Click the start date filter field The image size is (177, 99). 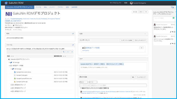[84, 82]
